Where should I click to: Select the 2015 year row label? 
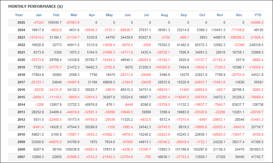(21, 97)
